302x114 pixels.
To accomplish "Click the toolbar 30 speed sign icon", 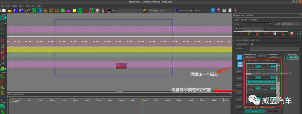I will (x=97, y=11).
